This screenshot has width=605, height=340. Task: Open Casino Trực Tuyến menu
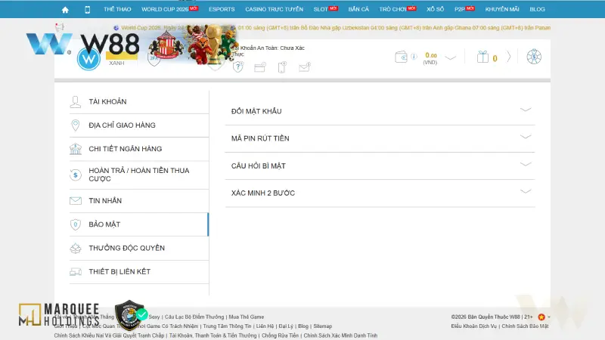275,9
